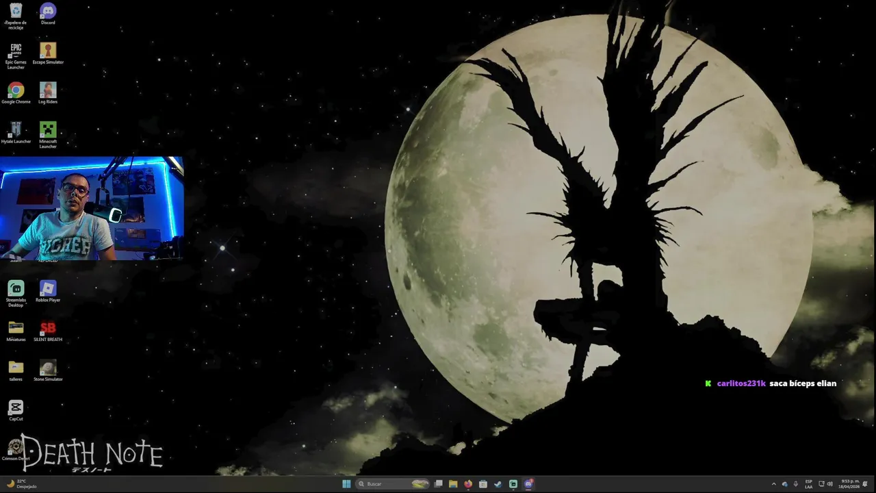Open Steam from the taskbar
This screenshot has width=876, height=493.
point(498,484)
